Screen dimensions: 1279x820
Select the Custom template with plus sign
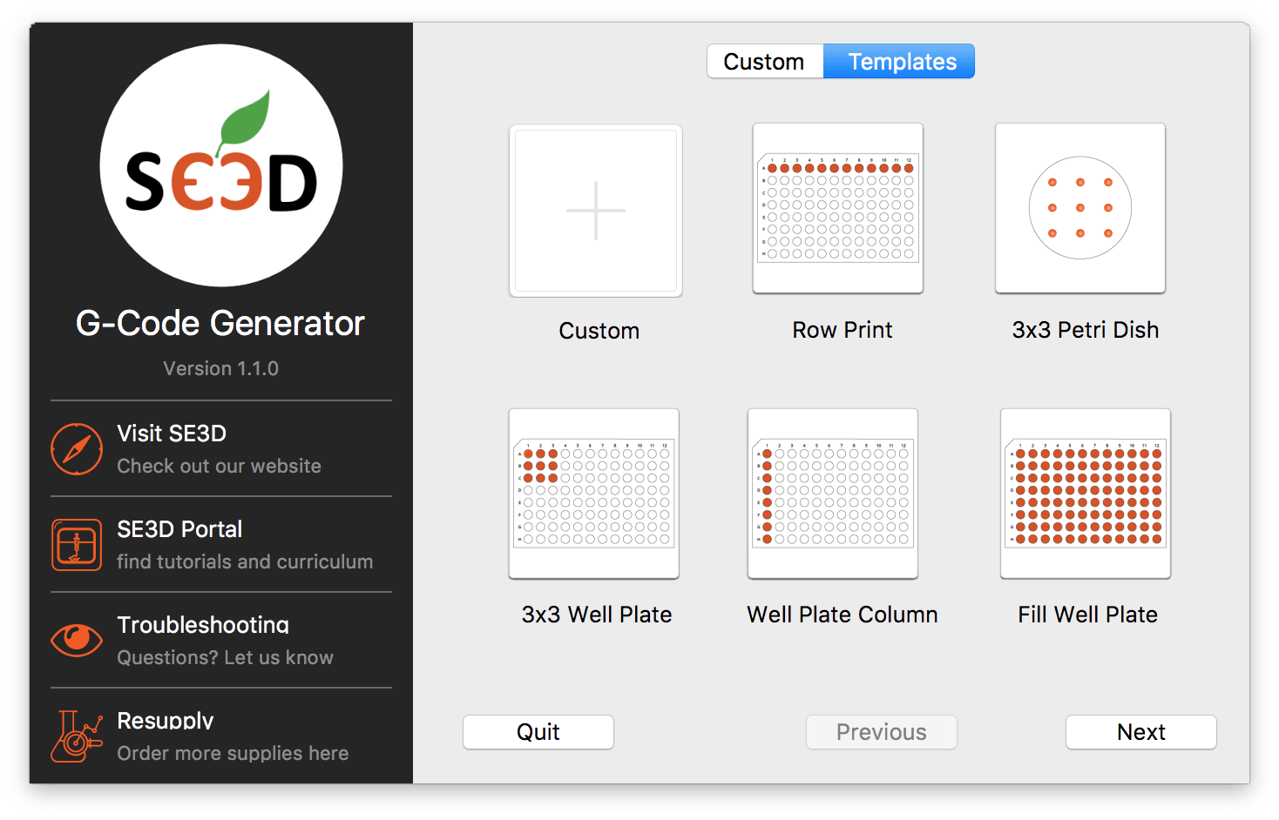tap(595, 211)
